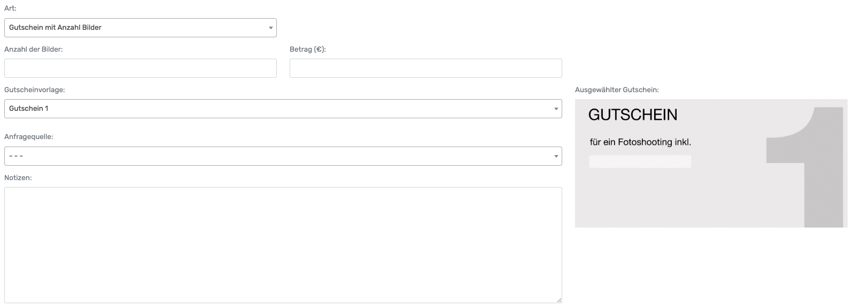854x308 pixels.
Task: Click inside the Notizen text area
Action: (x=283, y=245)
